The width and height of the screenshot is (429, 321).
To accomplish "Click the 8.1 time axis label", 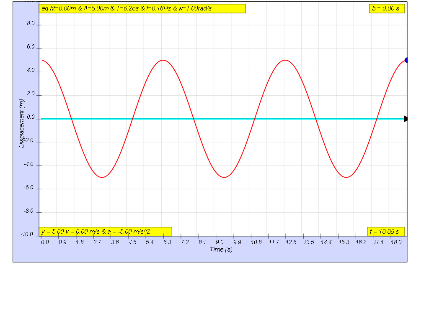I will click(x=202, y=242).
